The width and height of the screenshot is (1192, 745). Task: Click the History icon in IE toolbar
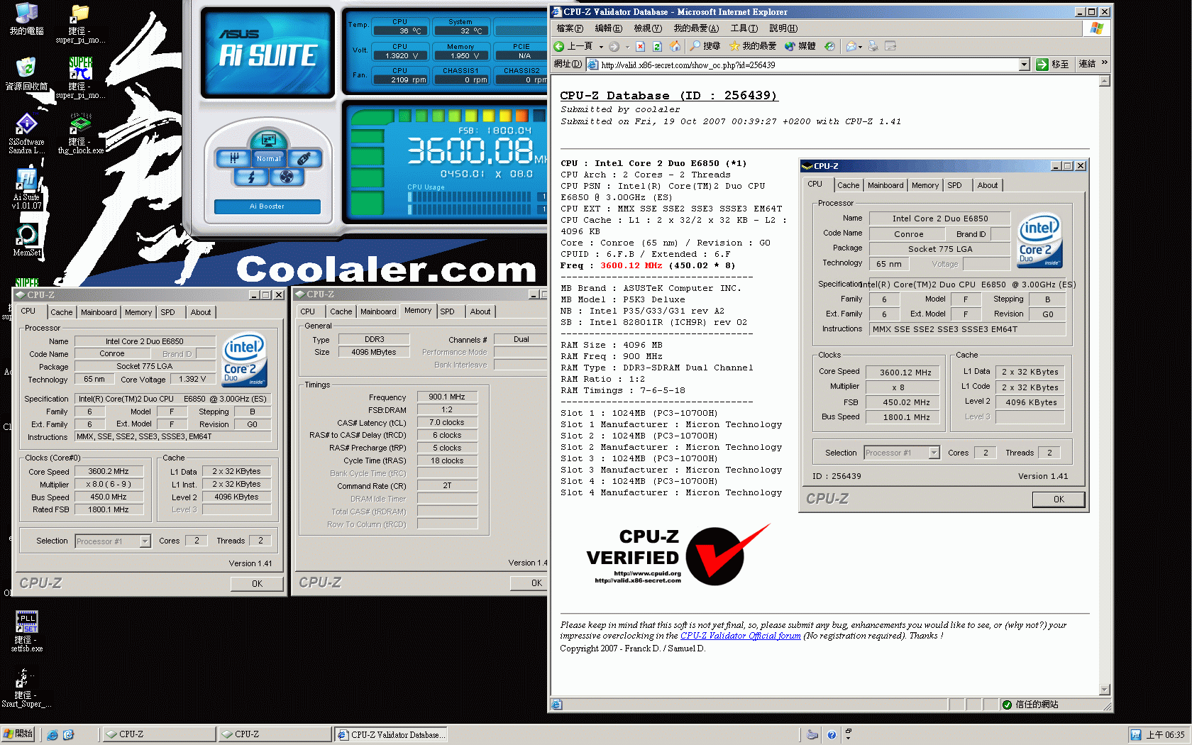tap(829, 46)
